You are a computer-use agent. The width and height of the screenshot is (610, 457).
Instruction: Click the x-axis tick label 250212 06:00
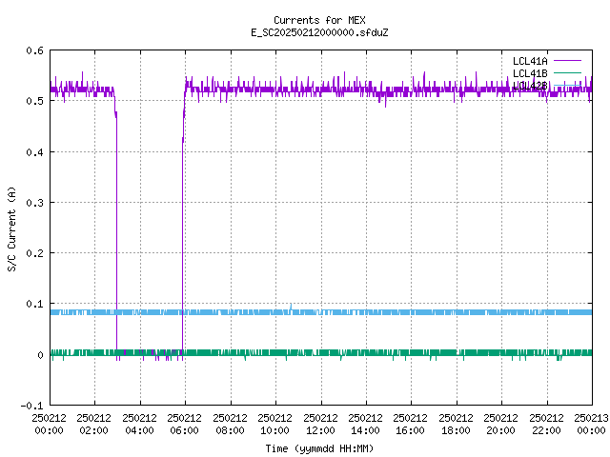184,424
